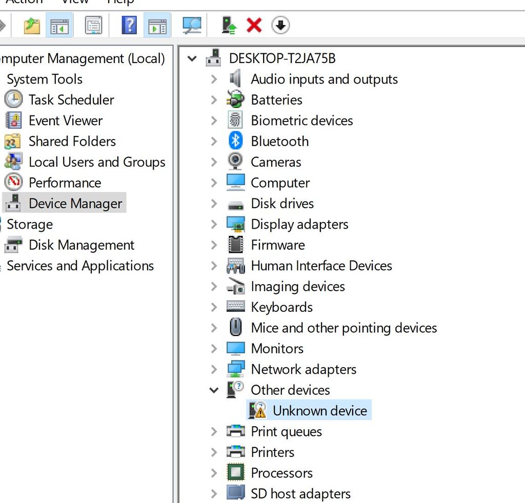Image resolution: width=525 pixels, height=503 pixels.
Task: Expand the Network adapters category
Action: pyautogui.click(x=214, y=369)
